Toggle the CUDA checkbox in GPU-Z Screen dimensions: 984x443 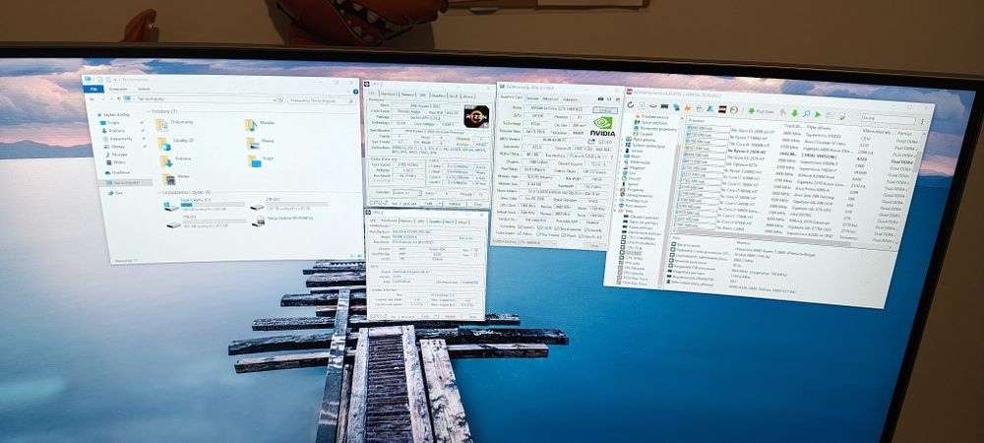(538, 226)
